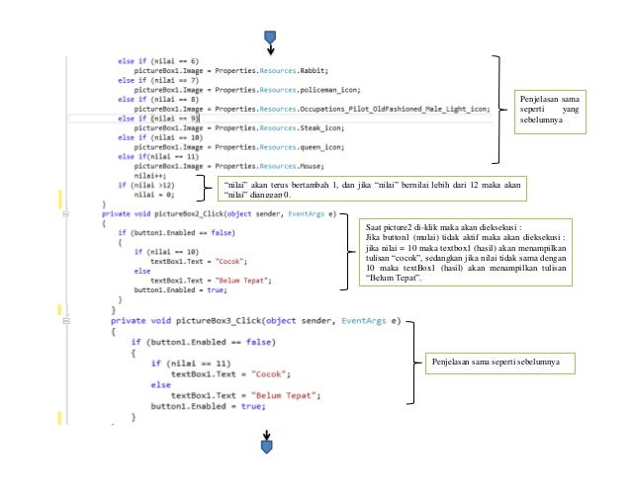
Task: Click the "Belum Tepat" assignment inside pictureBox2_Click
Action: click(x=211, y=281)
